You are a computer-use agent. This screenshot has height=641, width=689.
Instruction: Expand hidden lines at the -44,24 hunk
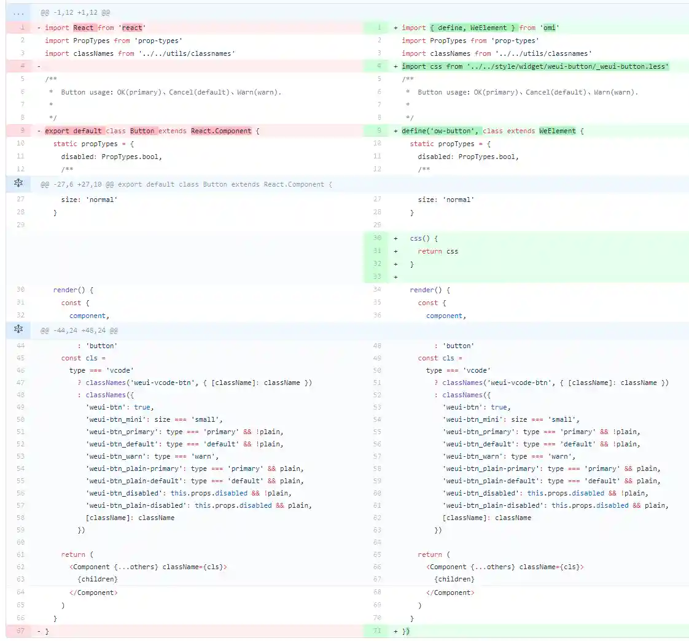(18, 330)
